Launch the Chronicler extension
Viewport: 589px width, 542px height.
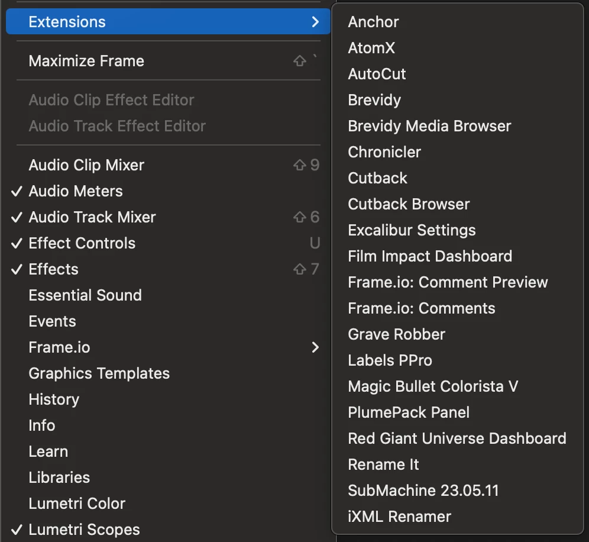[x=458, y=152]
